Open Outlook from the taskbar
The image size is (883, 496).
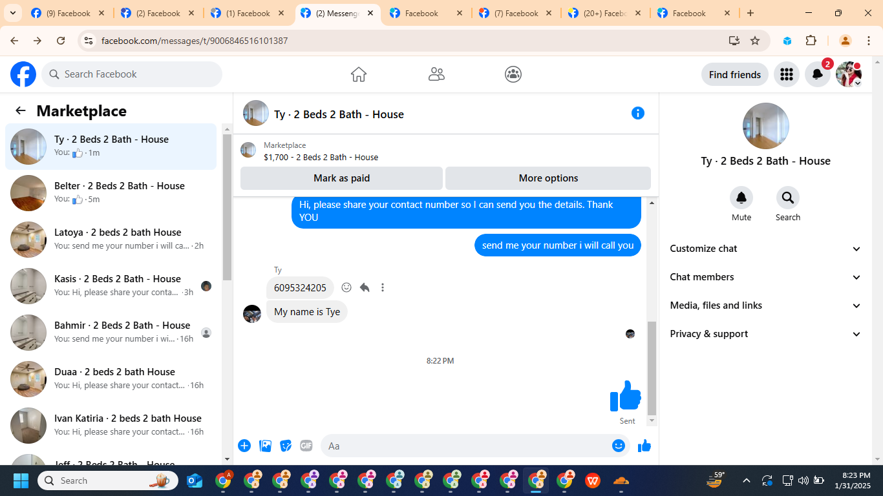(x=195, y=480)
